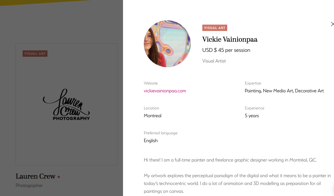This screenshot has width=334, height=196.
Task: Click the orange dot beside Lauren Crew
Action: 58,177
